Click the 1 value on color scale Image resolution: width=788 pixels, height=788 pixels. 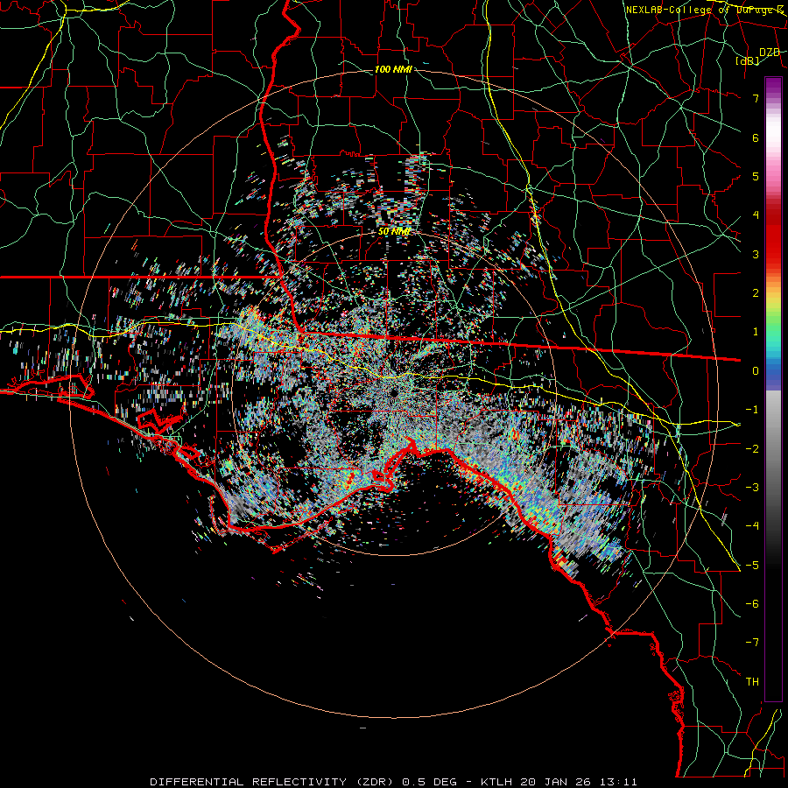coord(756,332)
